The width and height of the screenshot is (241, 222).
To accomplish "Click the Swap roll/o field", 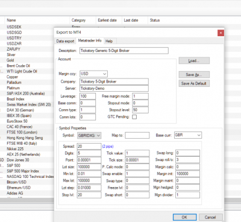I will coord(187,160).
